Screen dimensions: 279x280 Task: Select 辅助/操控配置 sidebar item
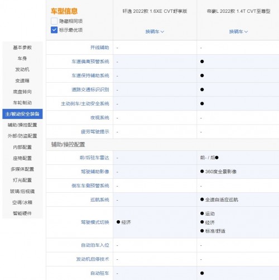(22, 125)
